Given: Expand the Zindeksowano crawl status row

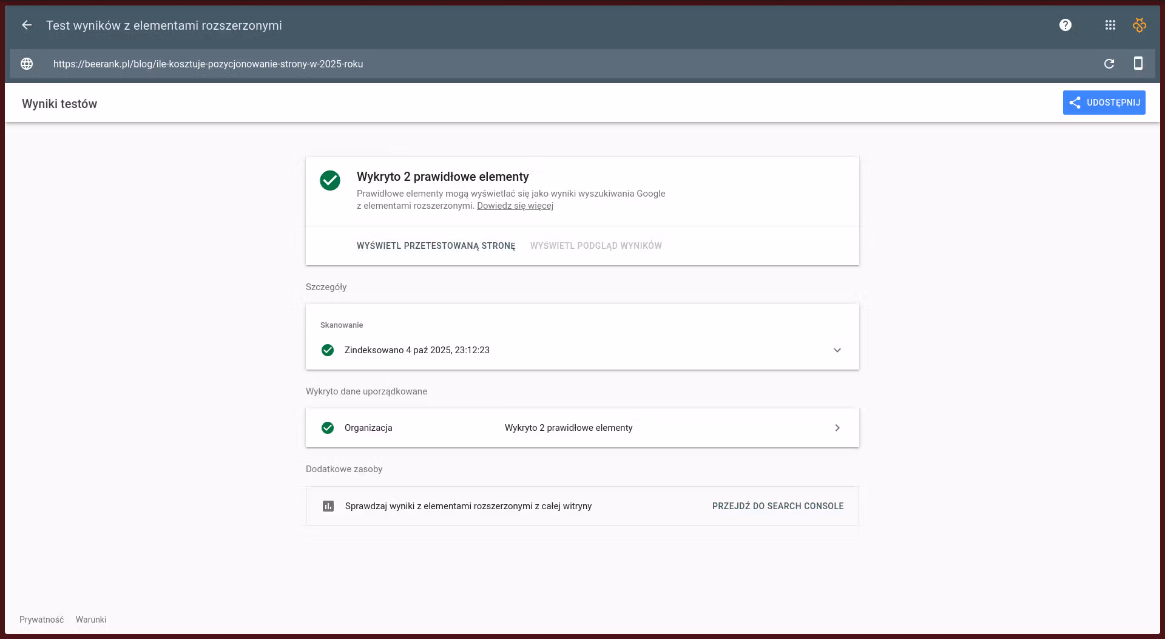Looking at the screenshot, I should click(417, 350).
